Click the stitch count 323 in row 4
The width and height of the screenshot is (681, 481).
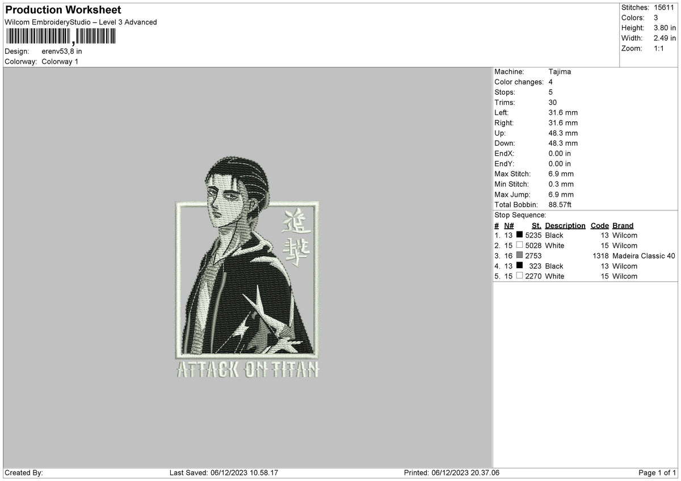point(536,266)
